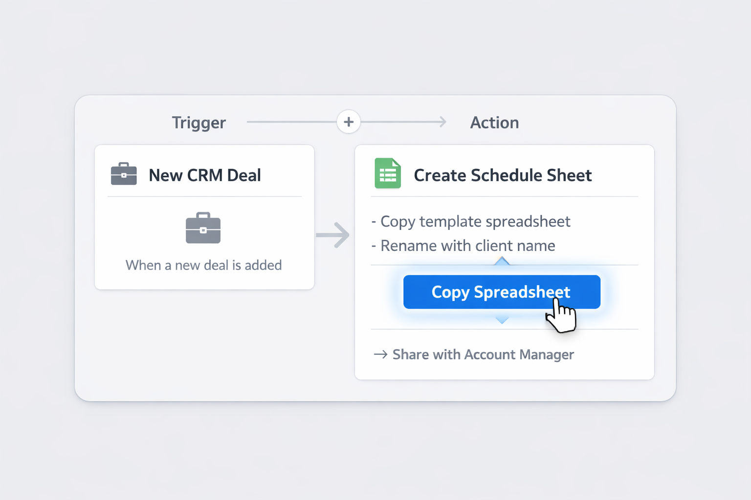Click the plus button between Trigger and Action

tap(349, 122)
